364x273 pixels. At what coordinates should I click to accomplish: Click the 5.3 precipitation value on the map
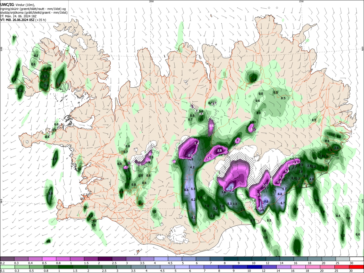point(229,204)
